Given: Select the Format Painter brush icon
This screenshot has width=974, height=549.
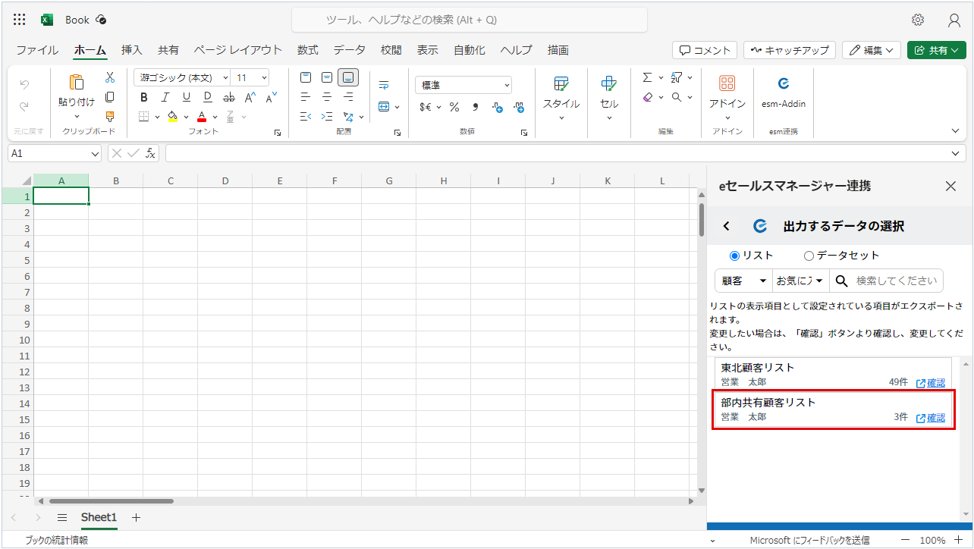Looking at the screenshot, I should [x=110, y=117].
